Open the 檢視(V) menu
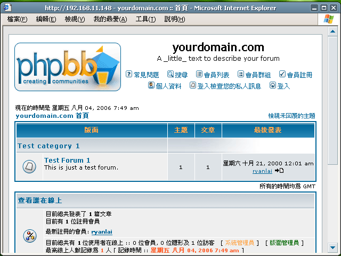Image resolution: width=341 pixels, height=256 pixels. (75, 19)
